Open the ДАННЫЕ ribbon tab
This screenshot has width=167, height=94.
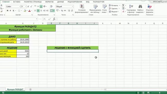click(61, 2)
